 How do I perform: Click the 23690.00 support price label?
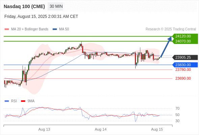click(x=183, y=78)
